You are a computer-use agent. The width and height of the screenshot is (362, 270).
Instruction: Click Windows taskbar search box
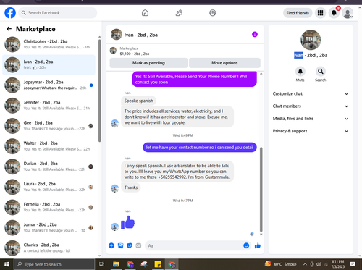coord(54,264)
